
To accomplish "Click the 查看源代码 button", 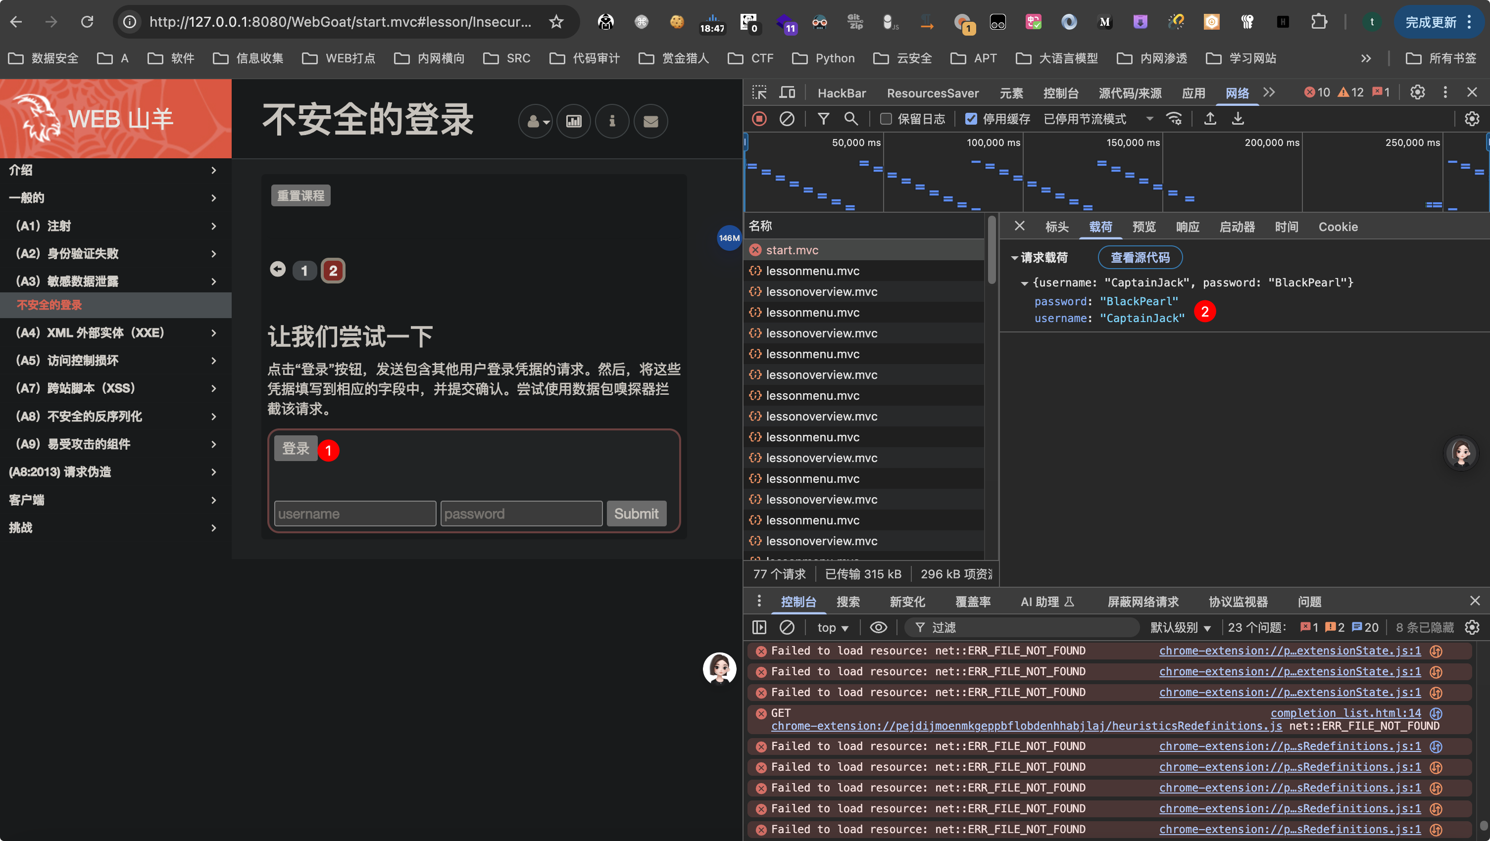I will coord(1140,257).
